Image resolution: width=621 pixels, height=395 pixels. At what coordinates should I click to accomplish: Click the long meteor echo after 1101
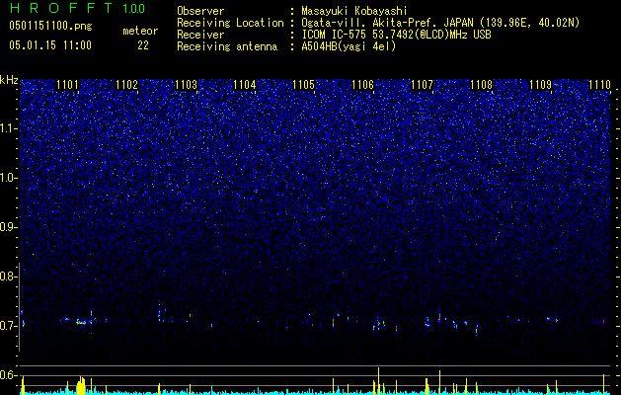click(81, 323)
